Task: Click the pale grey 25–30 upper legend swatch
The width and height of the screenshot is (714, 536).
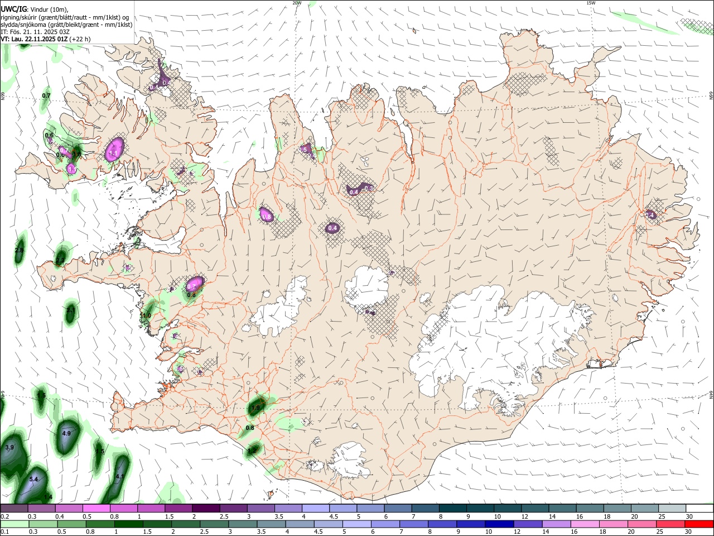Action: (x=673, y=508)
